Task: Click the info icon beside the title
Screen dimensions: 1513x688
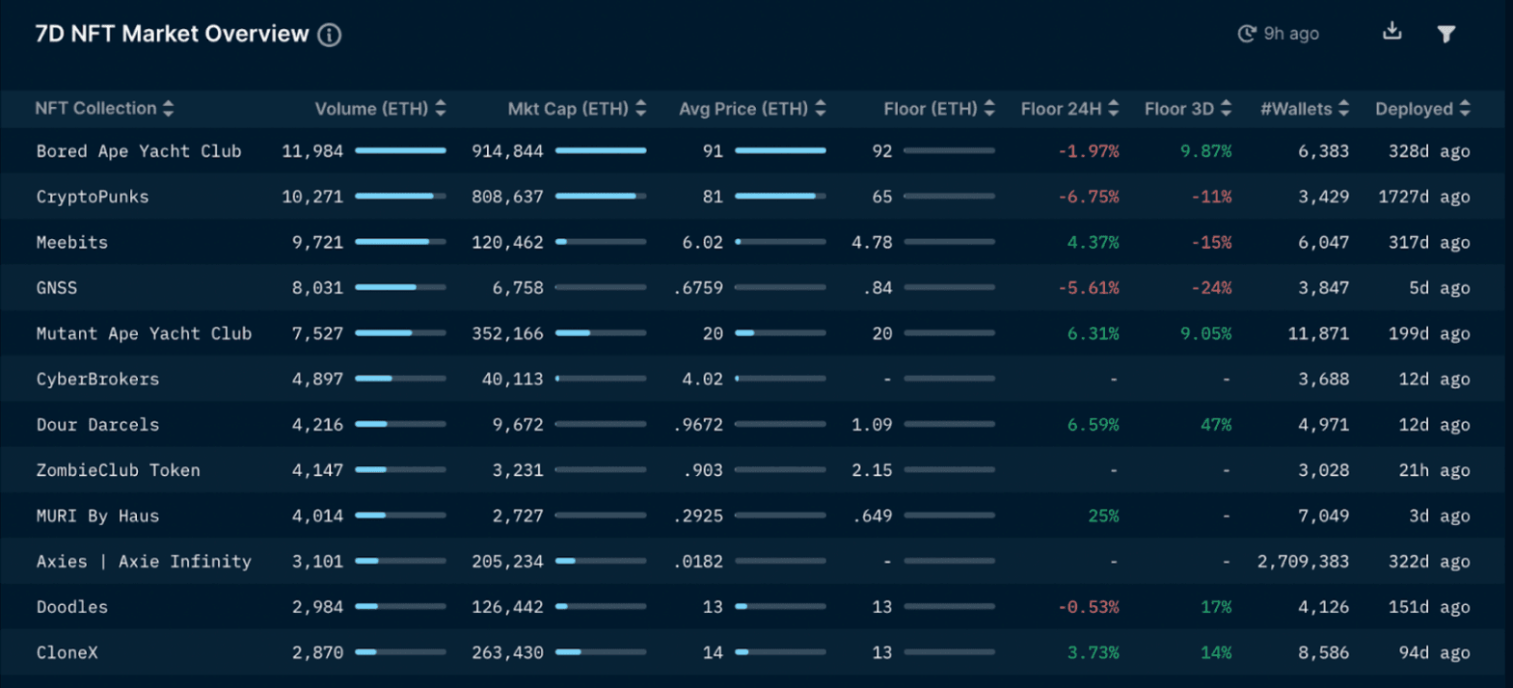Action: point(330,36)
